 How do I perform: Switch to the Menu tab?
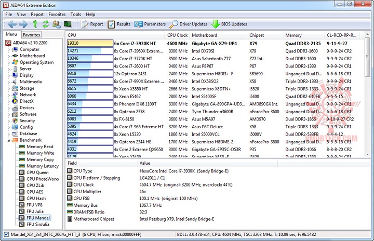[x=11, y=34]
